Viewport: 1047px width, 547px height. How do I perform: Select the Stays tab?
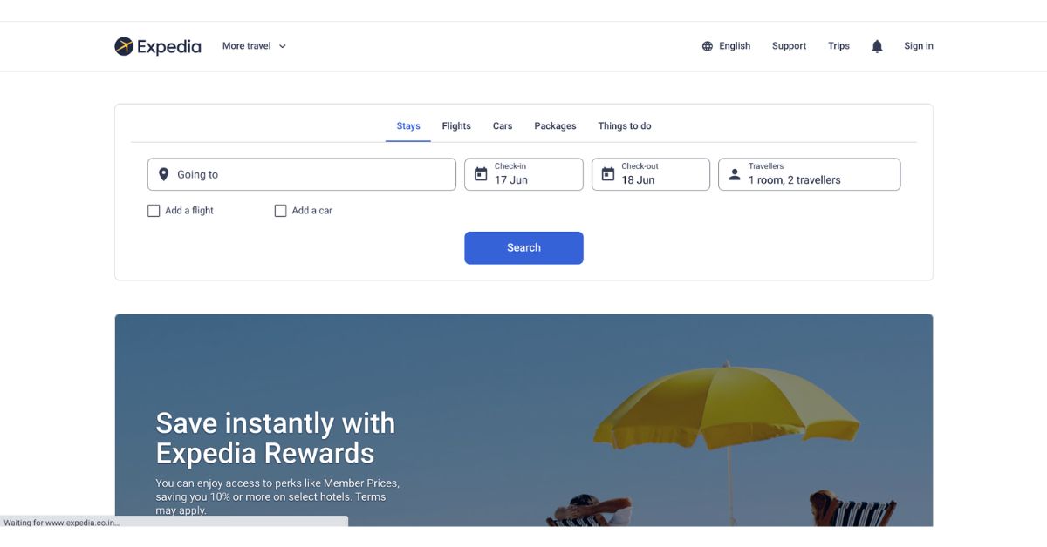click(408, 126)
